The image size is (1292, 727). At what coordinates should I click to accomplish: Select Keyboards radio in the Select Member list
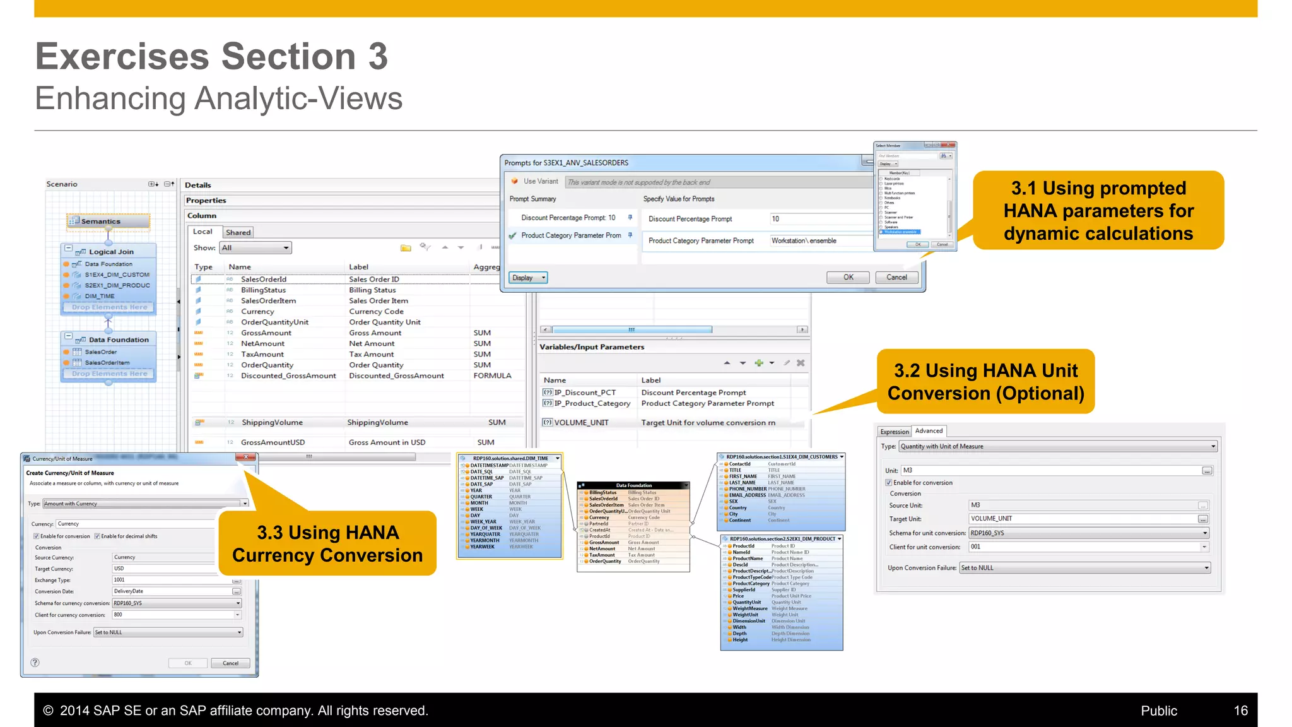pyautogui.click(x=881, y=179)
